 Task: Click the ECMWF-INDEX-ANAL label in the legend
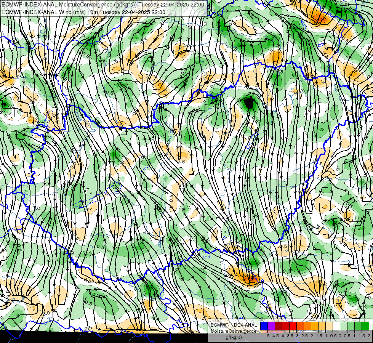234,325
